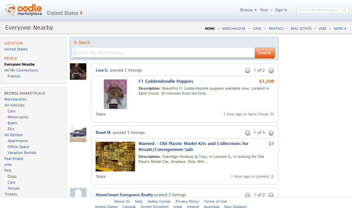Open the Wanted Old Plastic Model Kits listing

pyautogui.click(x=193, y=146)
